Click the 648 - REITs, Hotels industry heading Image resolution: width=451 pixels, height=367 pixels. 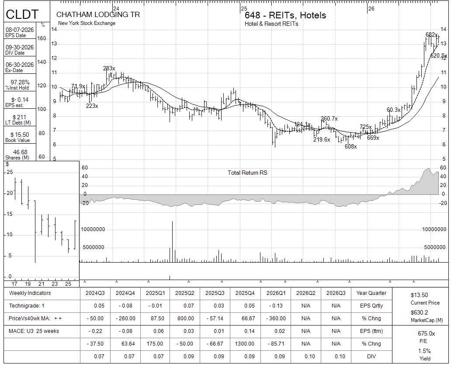[x=285, y=15]
